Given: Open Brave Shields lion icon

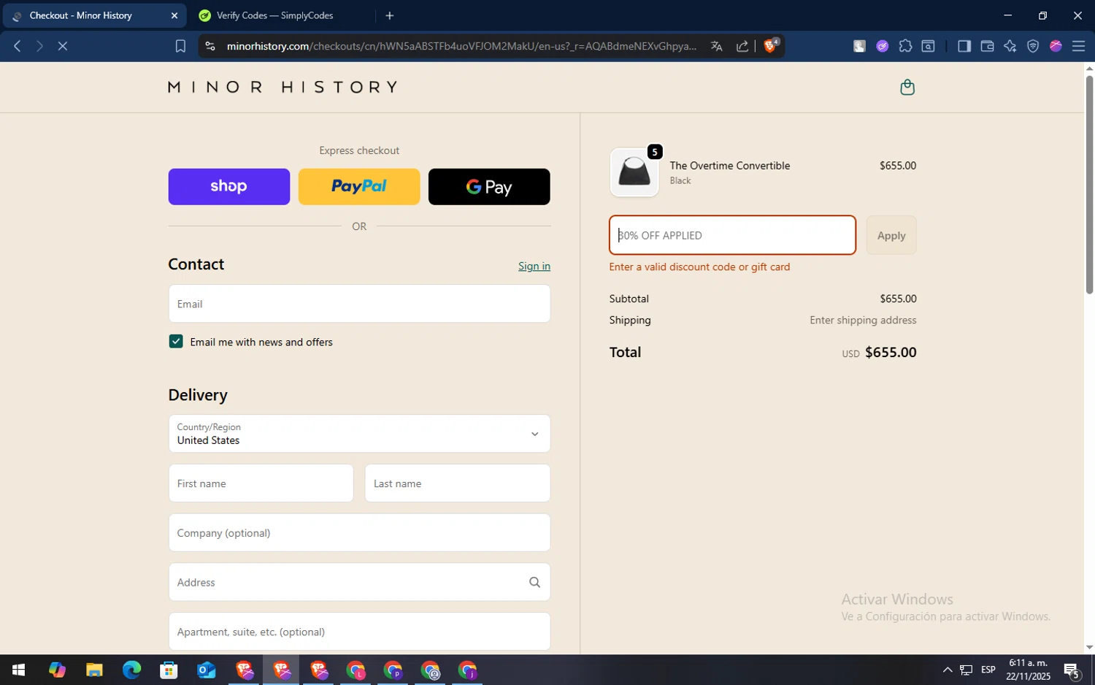Looking at the screenshot, I should (771, 45).
